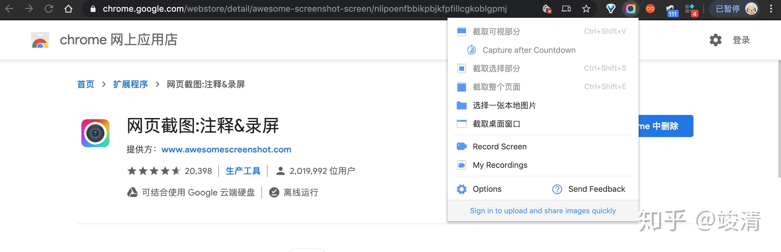
Task: Click the countdown timer clock icon
Action: coord(471,50)
